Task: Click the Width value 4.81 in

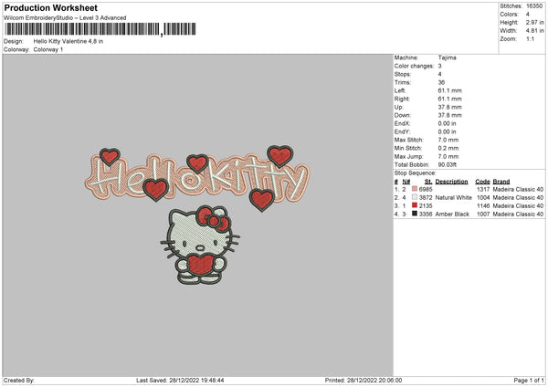Action: point(534,31)
